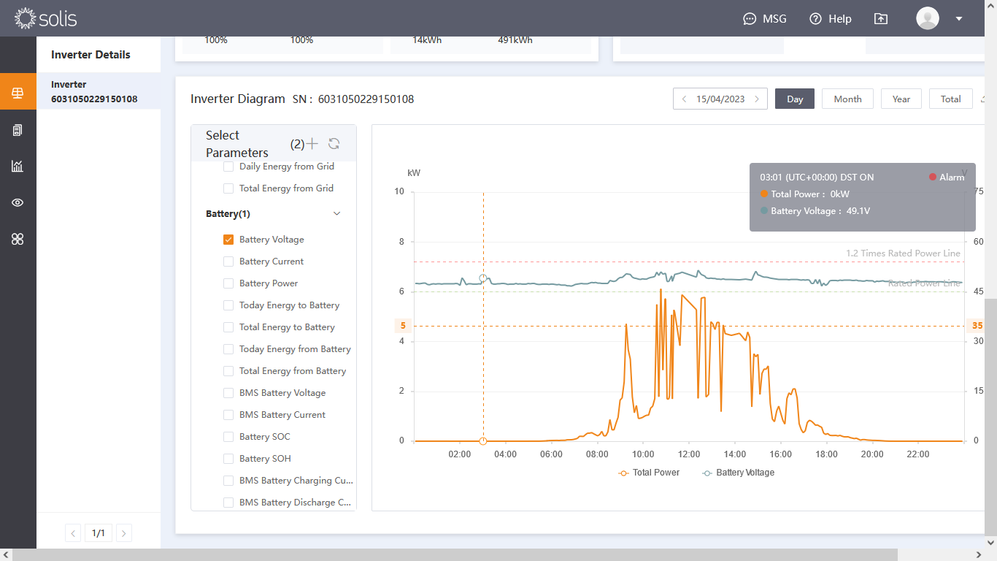Image resolution: width=997 pixels, height=561 pixels.
Task: Click the vertical page scrollbar
Action: click(990, 416)
